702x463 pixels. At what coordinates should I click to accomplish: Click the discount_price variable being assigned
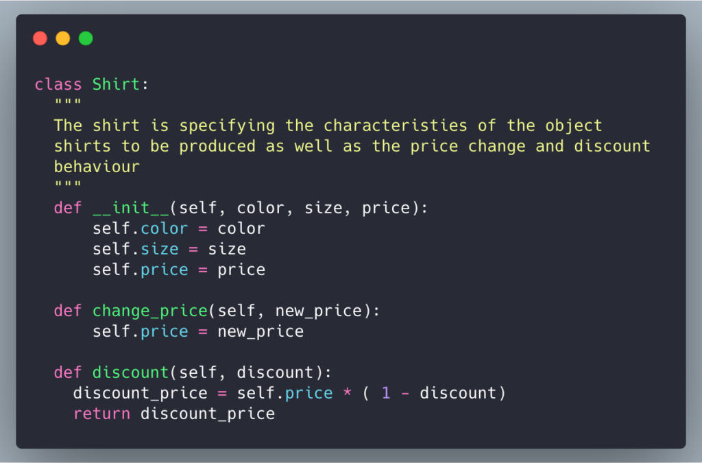tap(140, 393)
